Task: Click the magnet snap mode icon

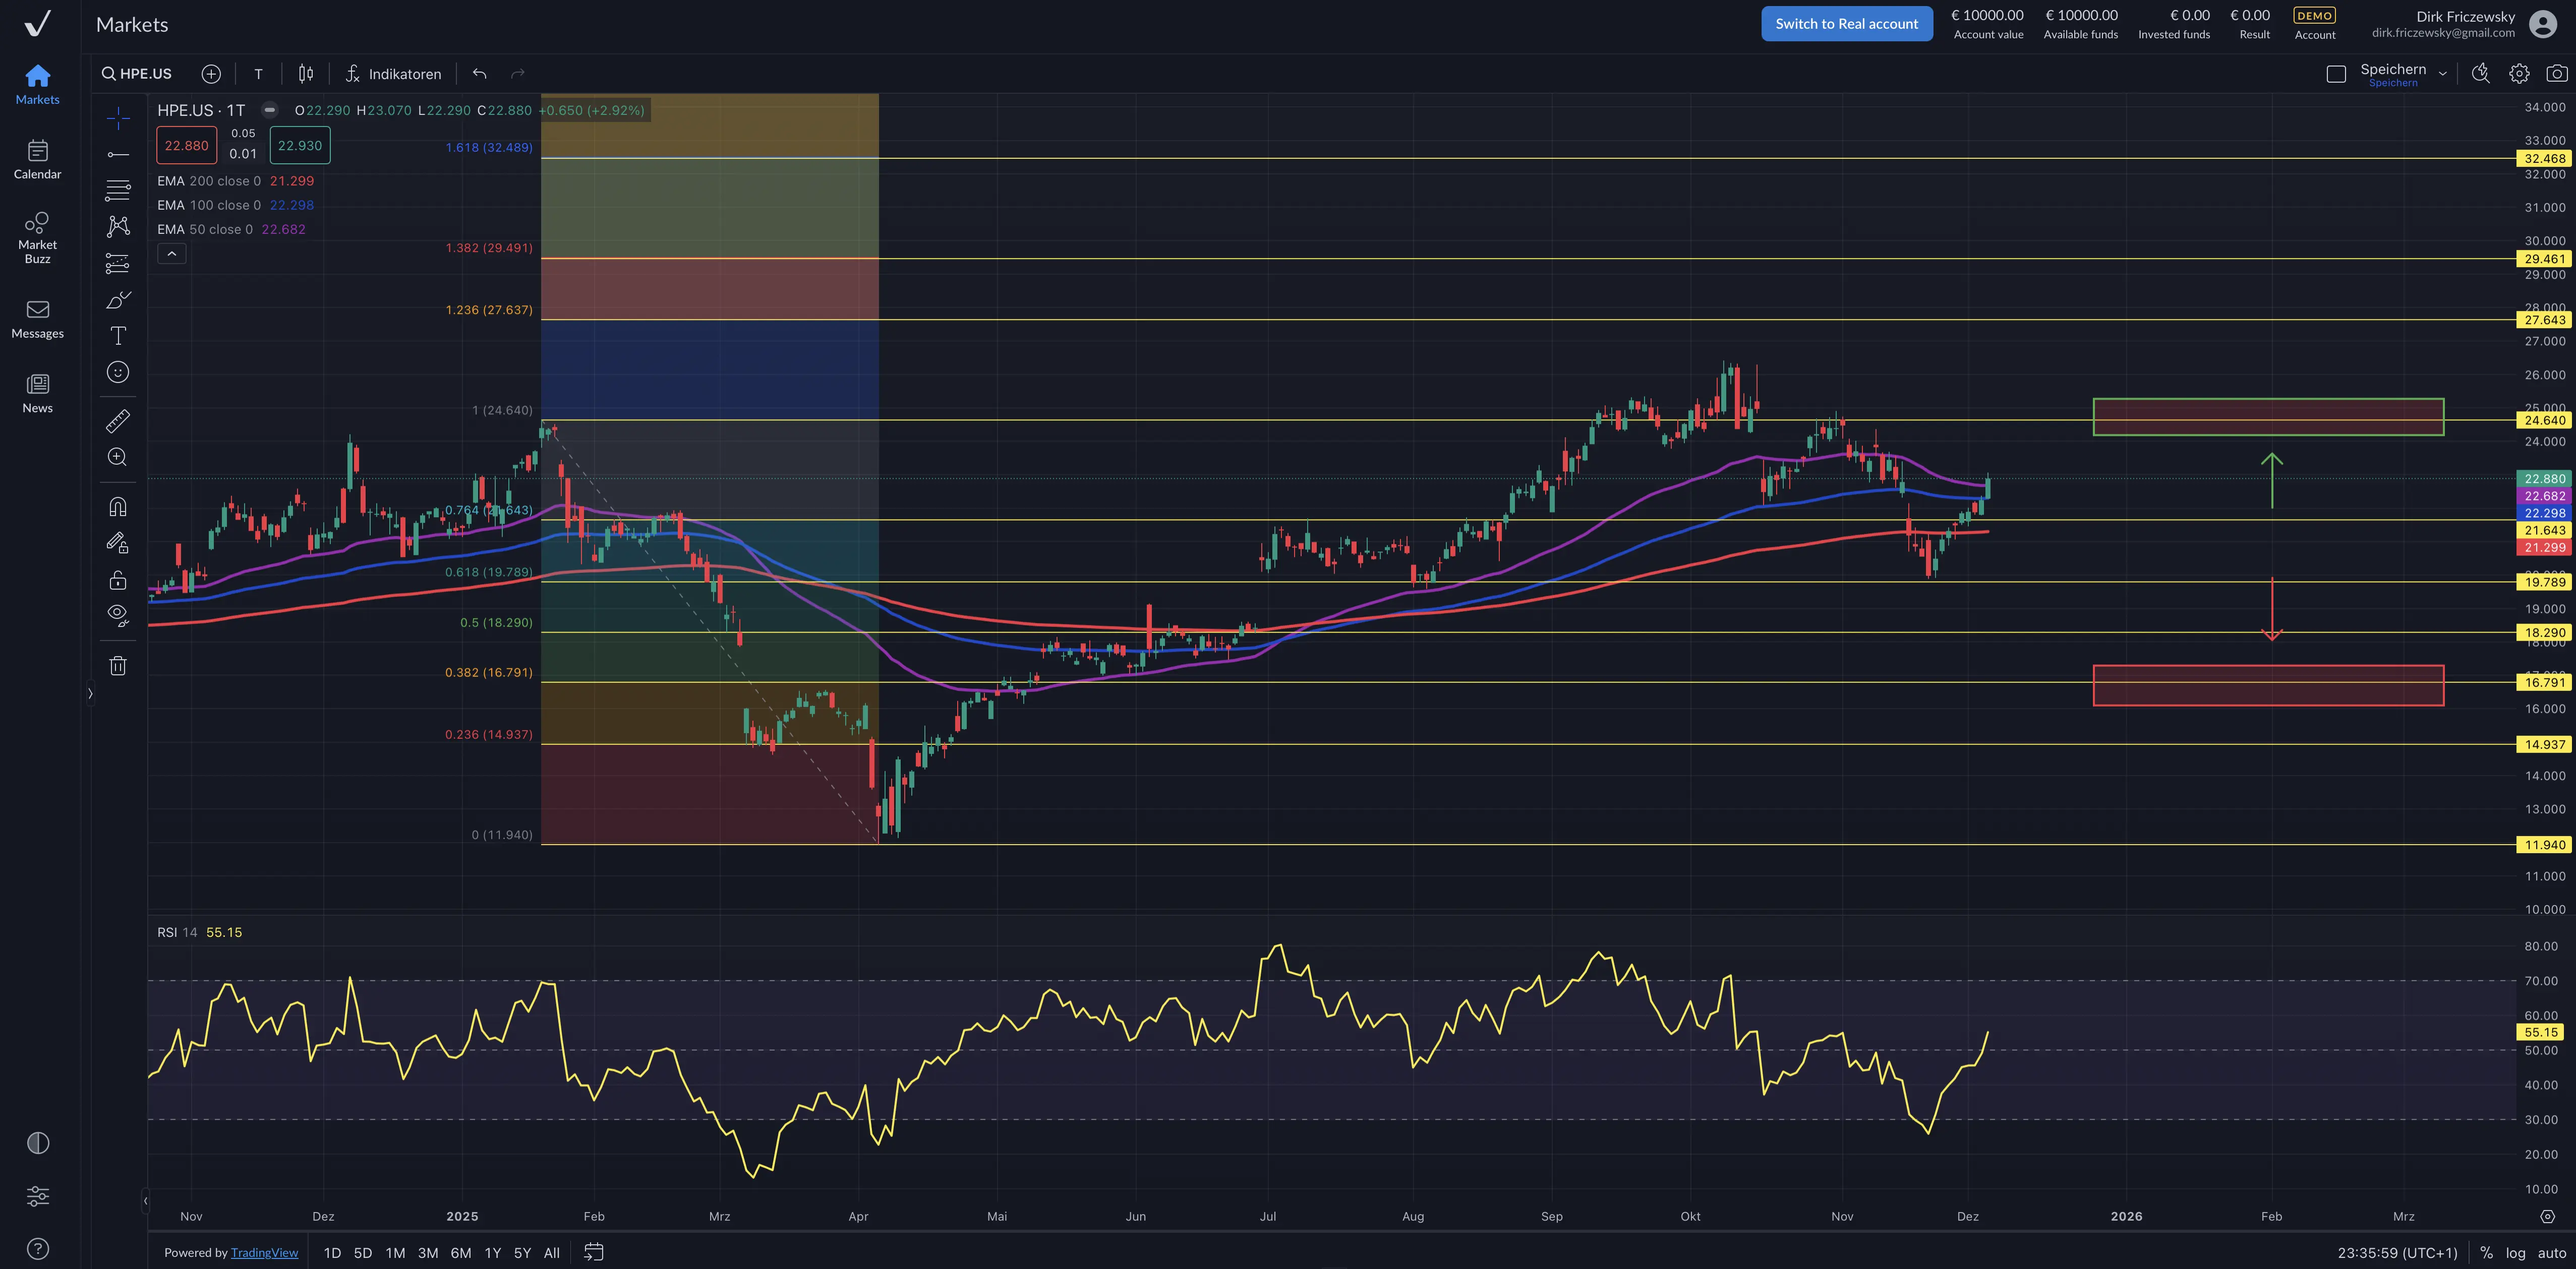Action: pos(118,506)
